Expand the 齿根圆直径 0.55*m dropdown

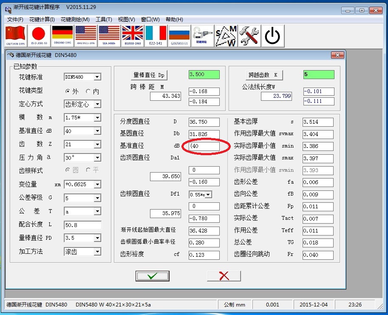pos(209,195)
